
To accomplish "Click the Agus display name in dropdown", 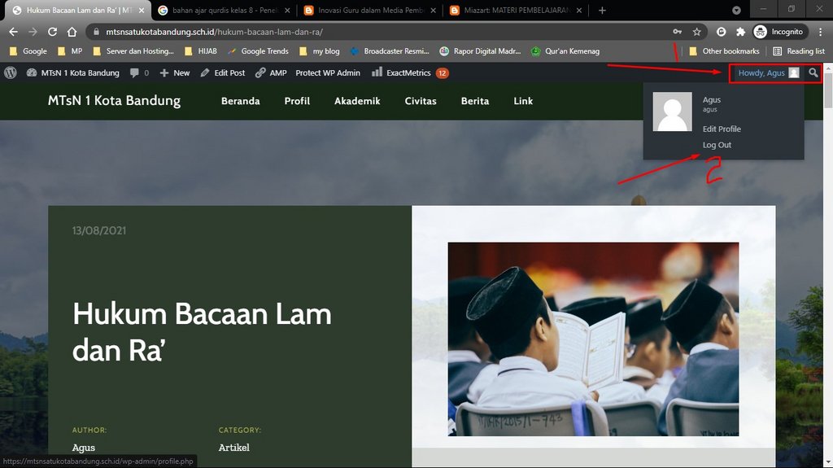I will pos(711,99).
